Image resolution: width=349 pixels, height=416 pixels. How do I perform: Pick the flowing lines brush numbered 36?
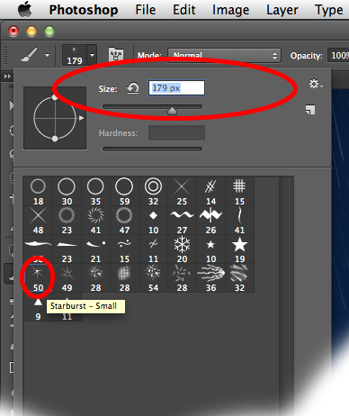[x=210, y=278]
